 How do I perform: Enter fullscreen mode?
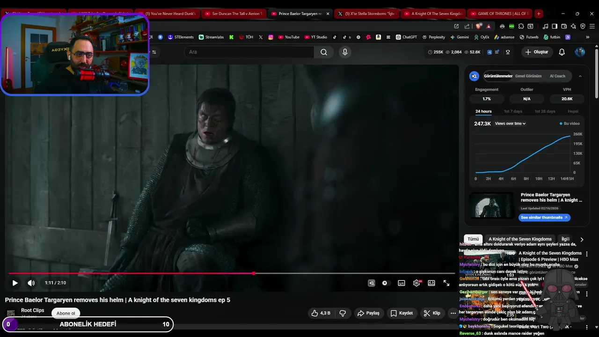click(x=446, y=283)
